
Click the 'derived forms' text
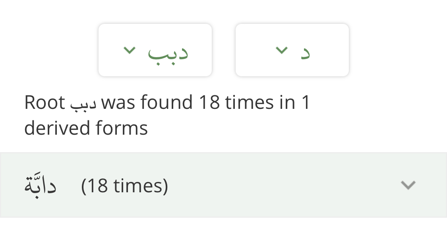pyautogui.click(x=86, y=128)
